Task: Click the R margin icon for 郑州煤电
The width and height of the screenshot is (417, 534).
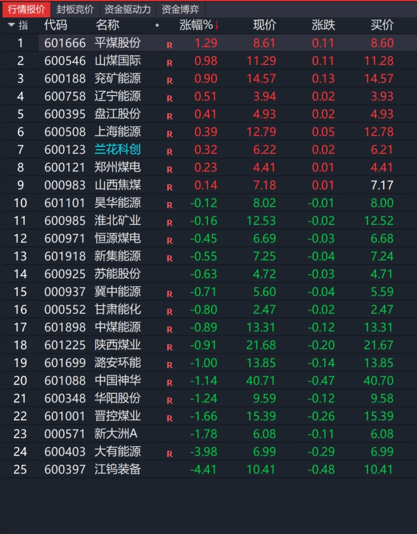Action: (x=170, y=169)
